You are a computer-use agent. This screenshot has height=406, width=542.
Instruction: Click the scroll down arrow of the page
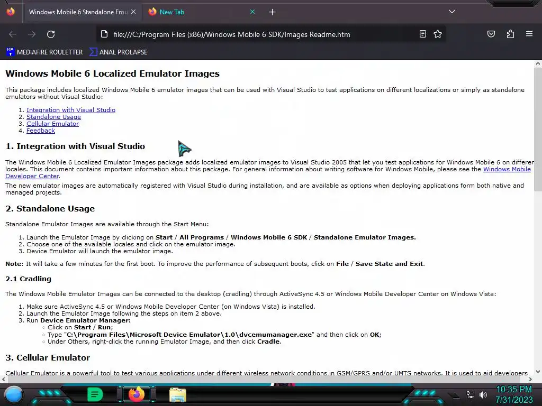538,372
